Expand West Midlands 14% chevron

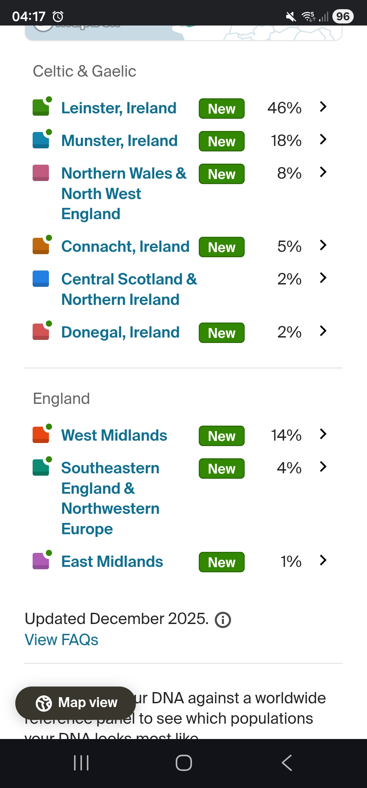[x=323, y=434]
